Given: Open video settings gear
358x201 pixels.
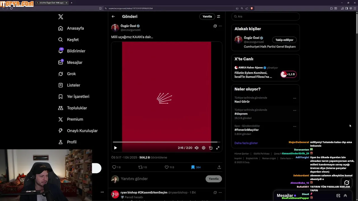Looking at the screenshot, I should click(204, 148).
